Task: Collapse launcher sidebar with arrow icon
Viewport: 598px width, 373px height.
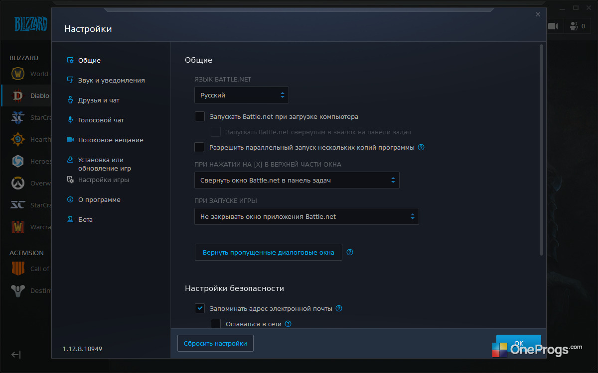Action: (x=16, y=355)
